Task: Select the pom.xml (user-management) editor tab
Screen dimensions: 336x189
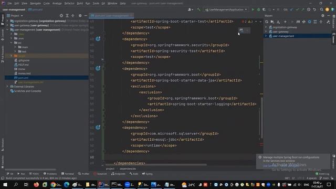Action: 111,16
